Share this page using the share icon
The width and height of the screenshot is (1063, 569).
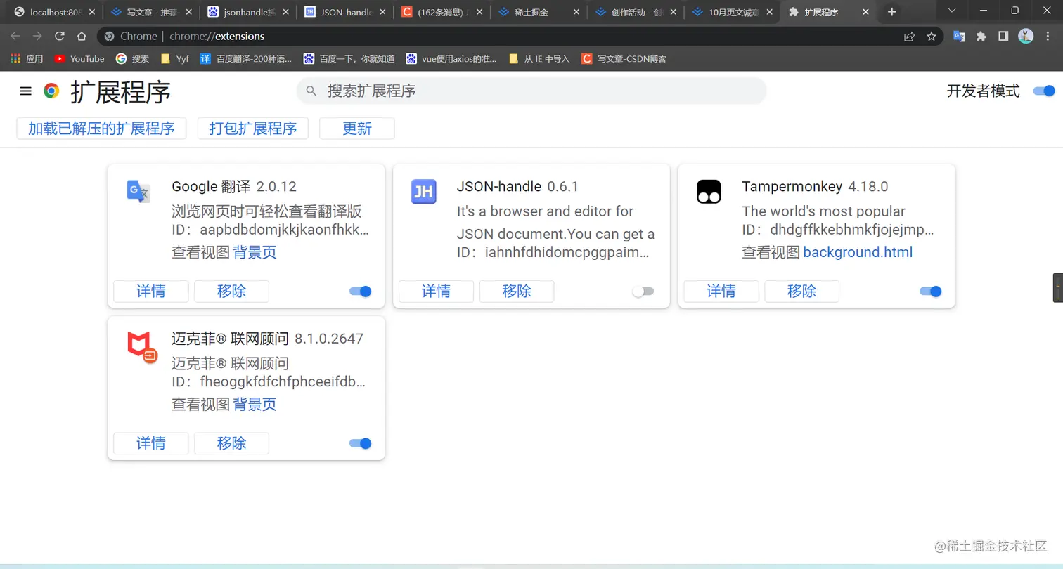point(909,36)
